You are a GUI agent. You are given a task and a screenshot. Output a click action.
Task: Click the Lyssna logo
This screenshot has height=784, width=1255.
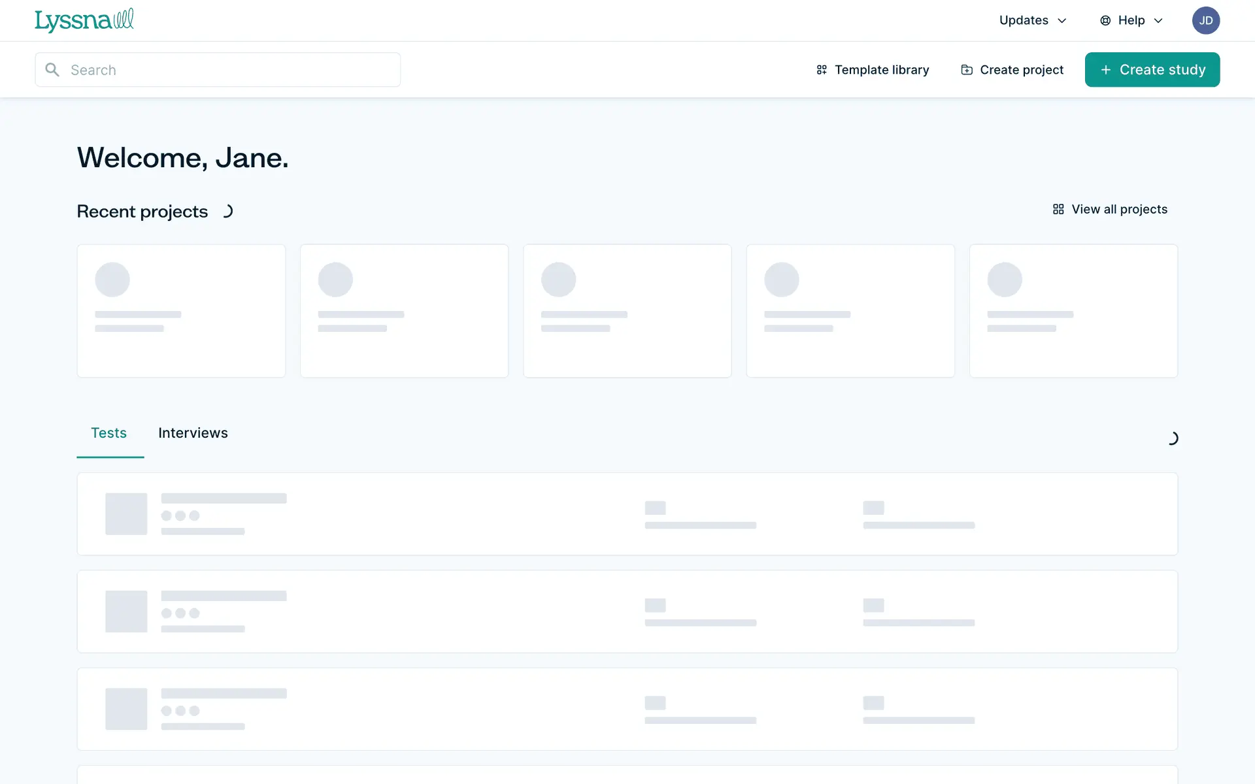[84, 20]
